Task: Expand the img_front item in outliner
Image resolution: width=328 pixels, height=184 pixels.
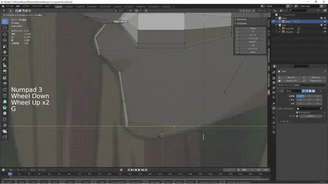Action: click(280, 28)
